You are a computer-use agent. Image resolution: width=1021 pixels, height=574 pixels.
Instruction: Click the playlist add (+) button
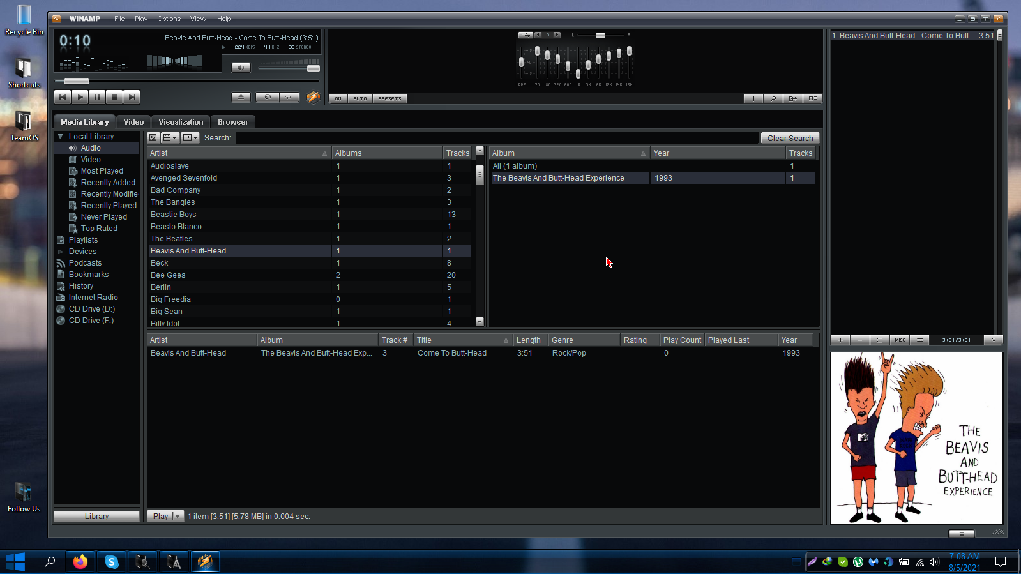840,340
